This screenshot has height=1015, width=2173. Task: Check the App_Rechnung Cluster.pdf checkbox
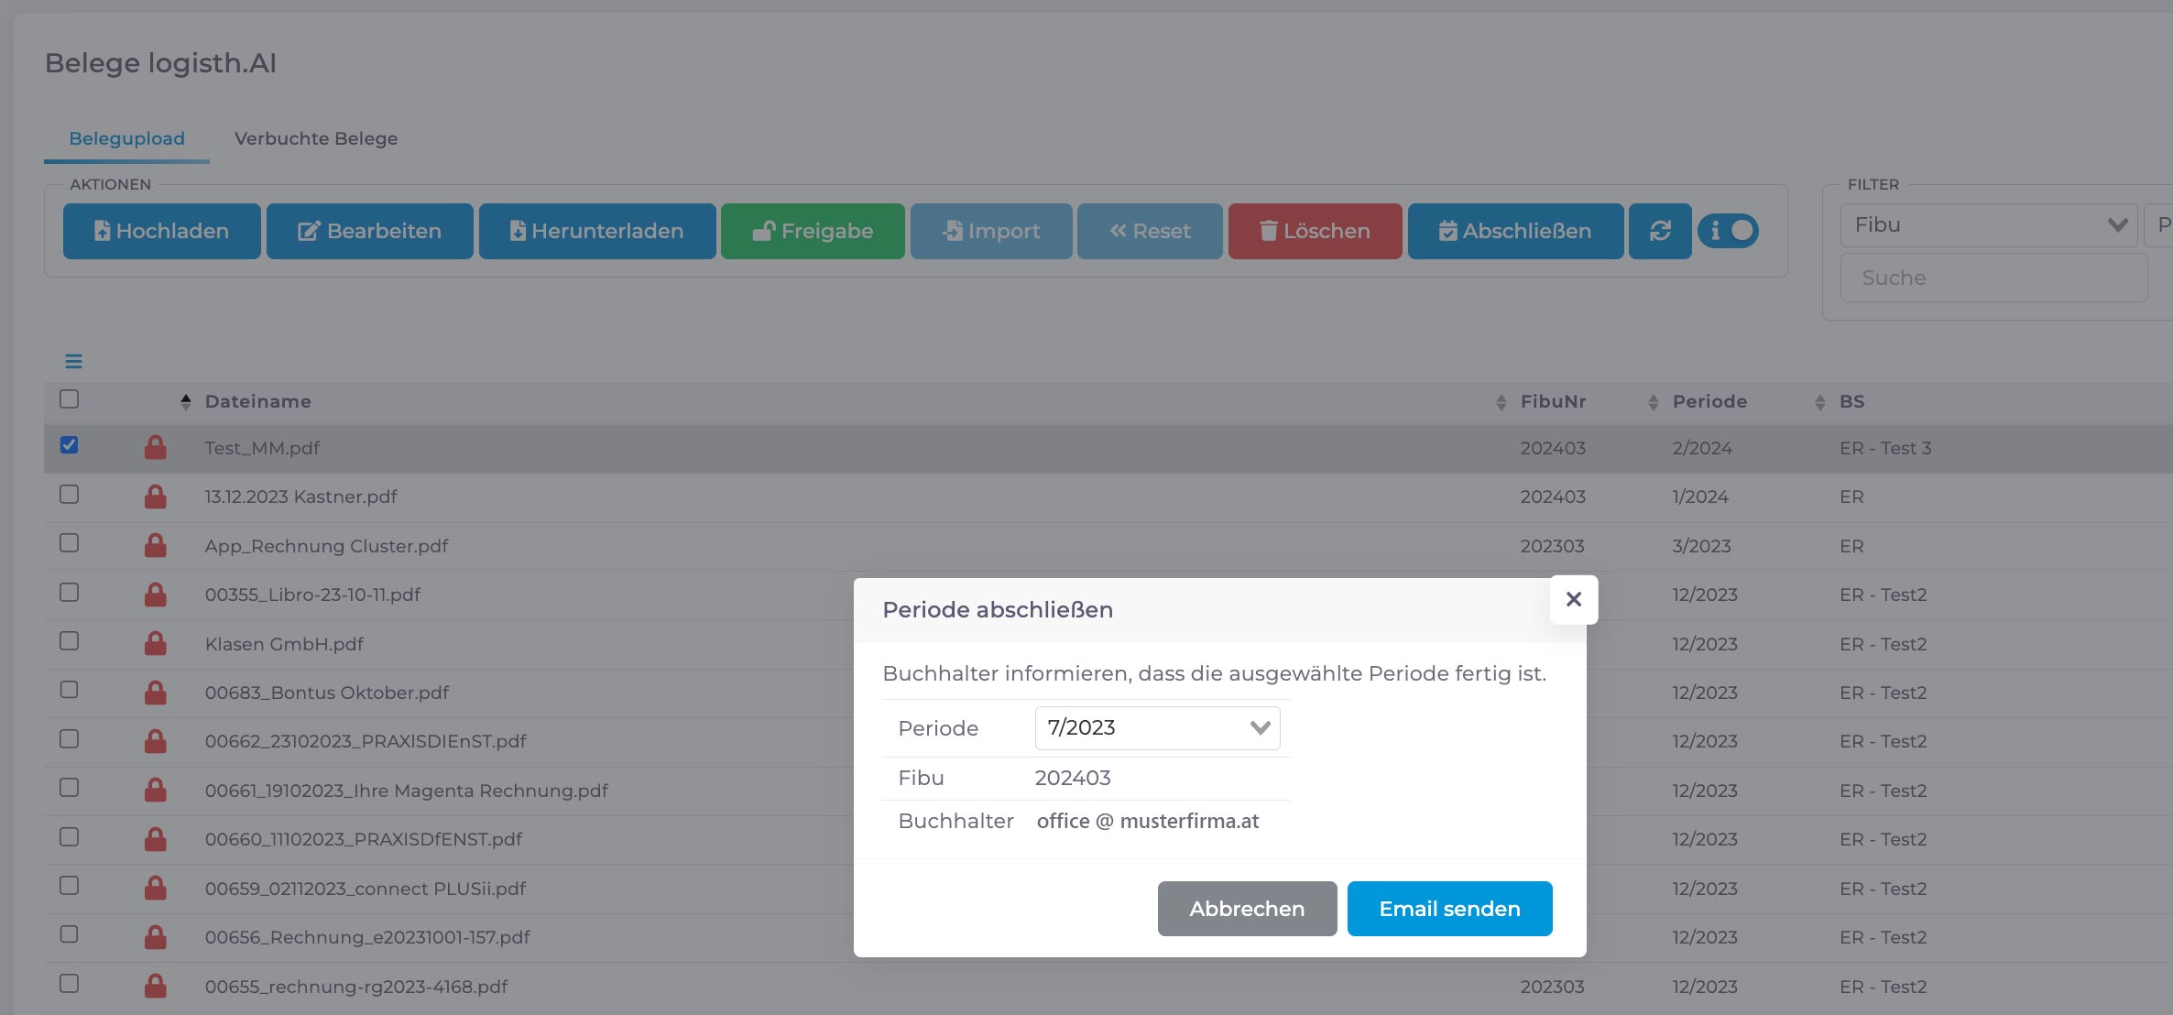69,543
